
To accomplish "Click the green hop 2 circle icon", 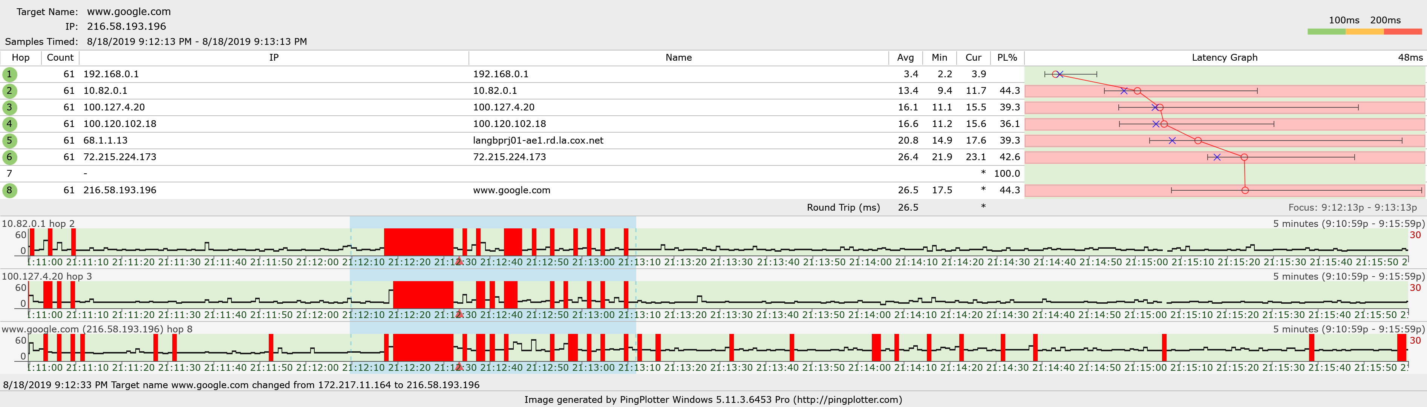I will click(9, 91).
